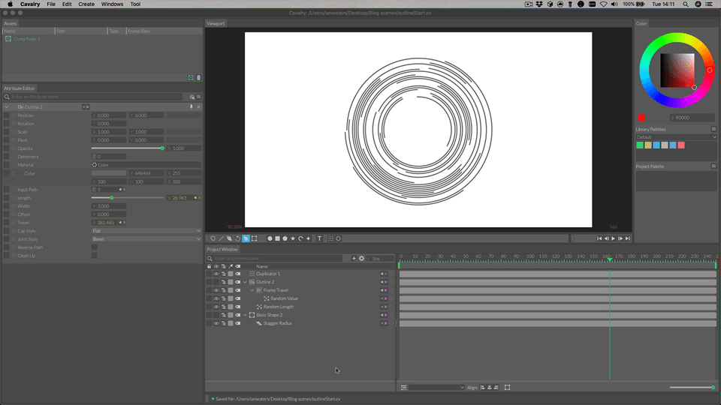Jump to the first frame
Viewport: 721px width, 405px height.
[599, 238]
